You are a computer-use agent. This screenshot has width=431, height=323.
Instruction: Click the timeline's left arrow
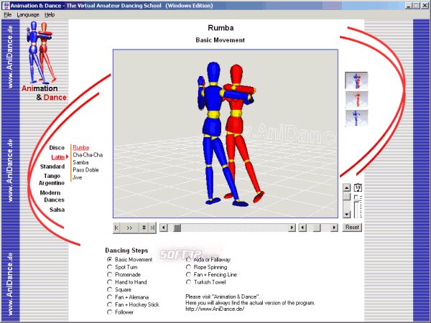click(x=164, y=228)
